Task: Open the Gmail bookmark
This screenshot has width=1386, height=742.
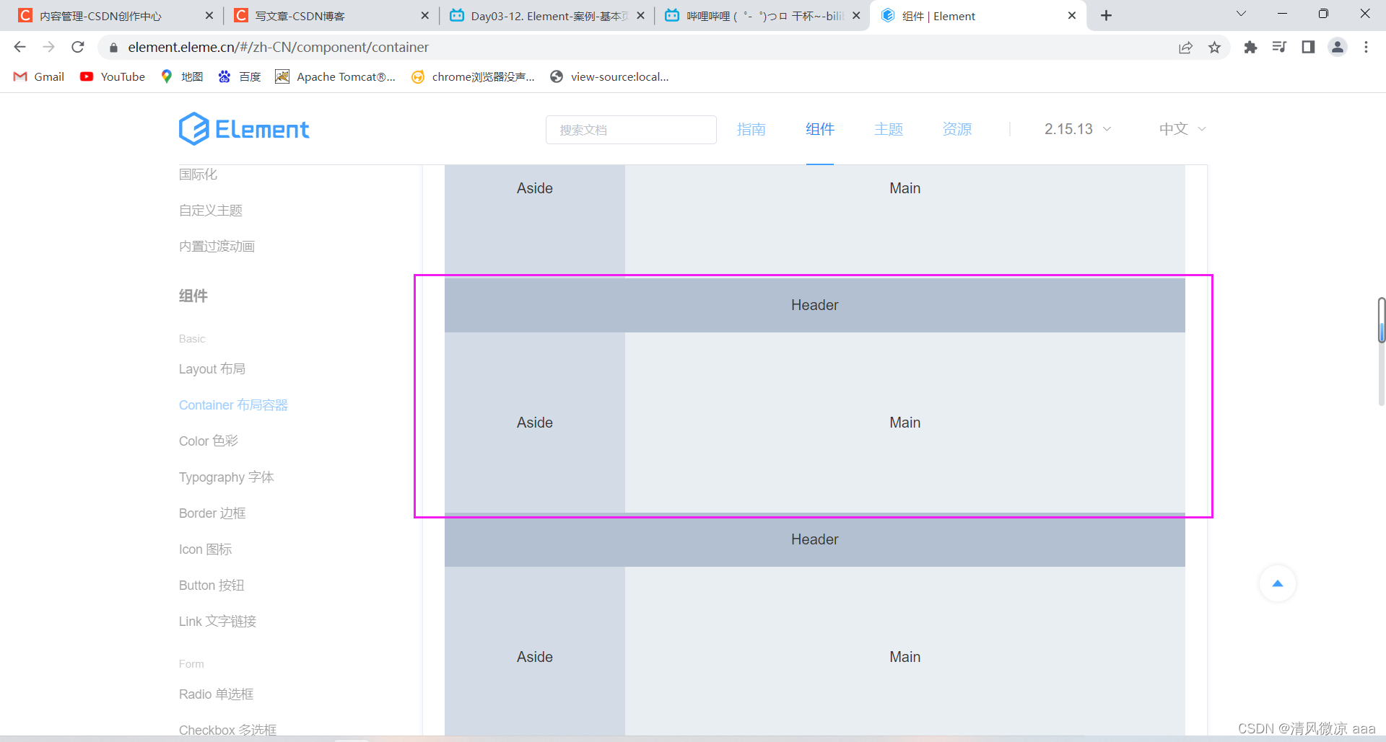Action: tap(40, 76)
